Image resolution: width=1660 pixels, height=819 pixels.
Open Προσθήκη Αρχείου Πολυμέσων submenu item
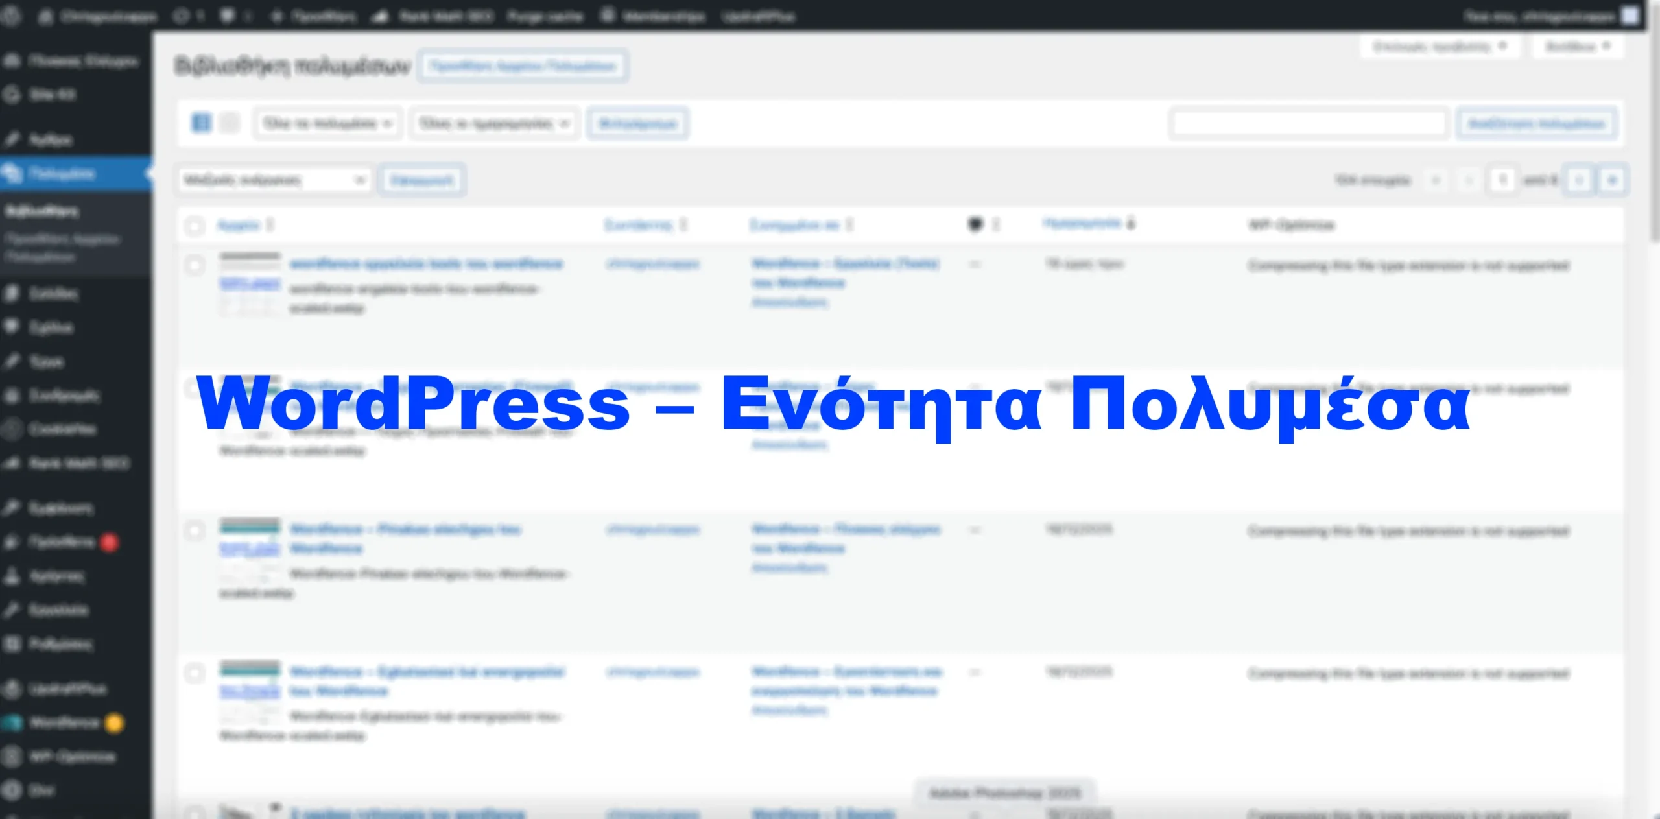pyautogui.click(x=62, y=248)
